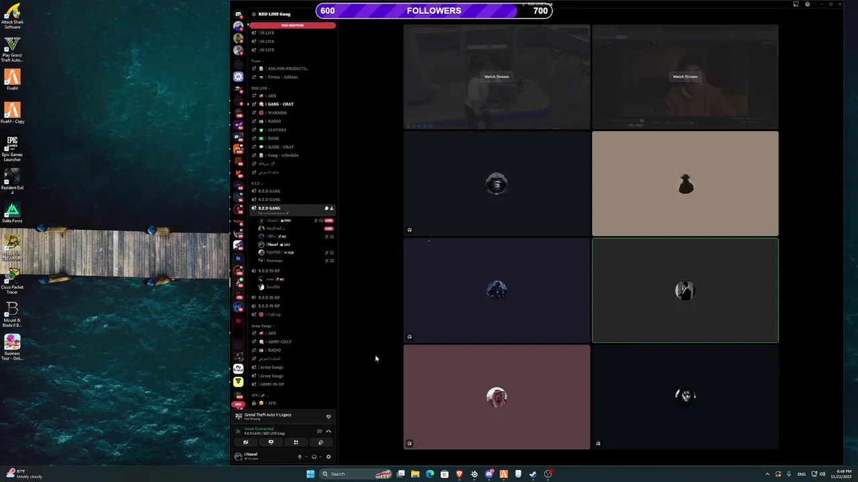Open Mount & Blade II desktop shortcut
This screenshot has width=858, height=482.
click(12, 314)
